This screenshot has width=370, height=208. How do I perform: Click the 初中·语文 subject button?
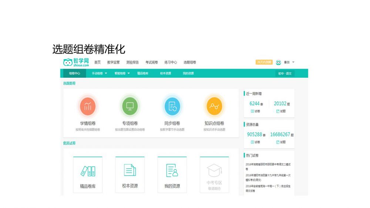tap(285, 73)
